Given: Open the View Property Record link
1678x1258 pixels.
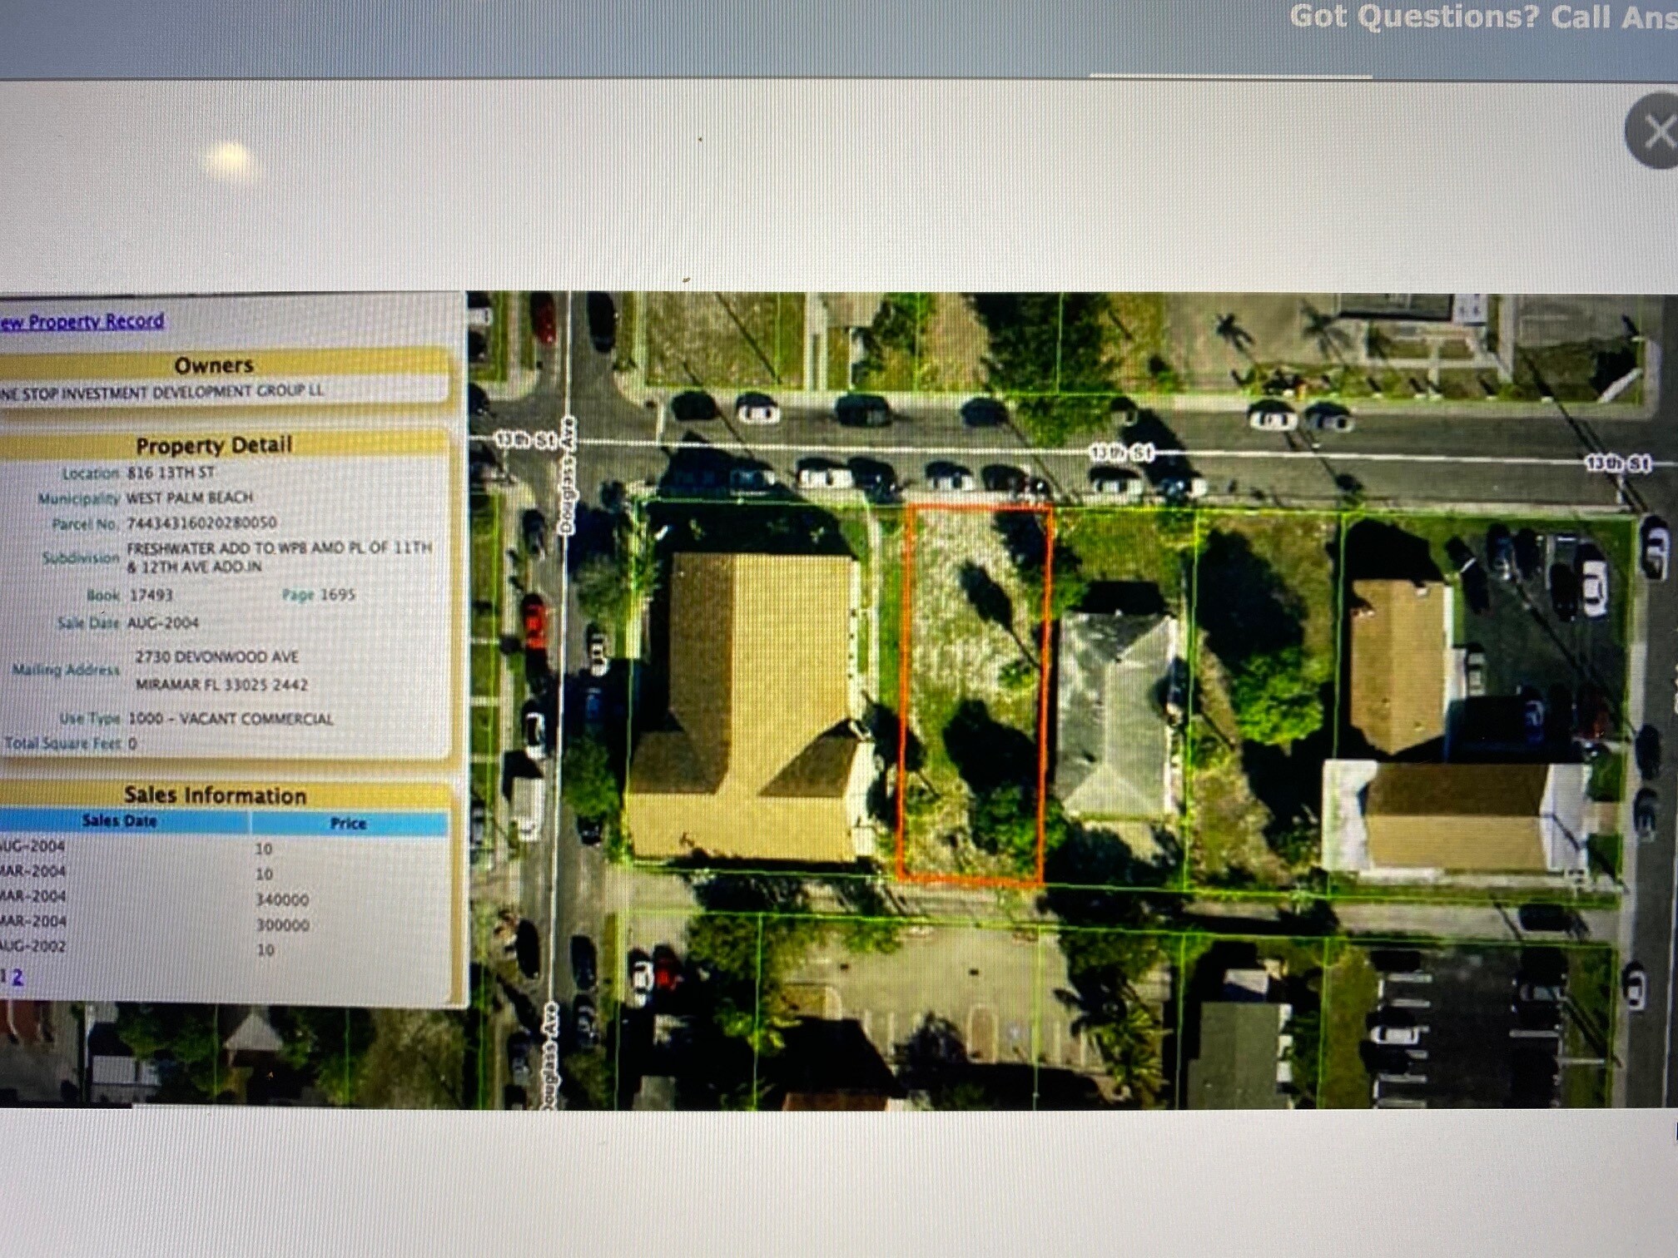Looking at the screenshot, I should pos(82,321).
